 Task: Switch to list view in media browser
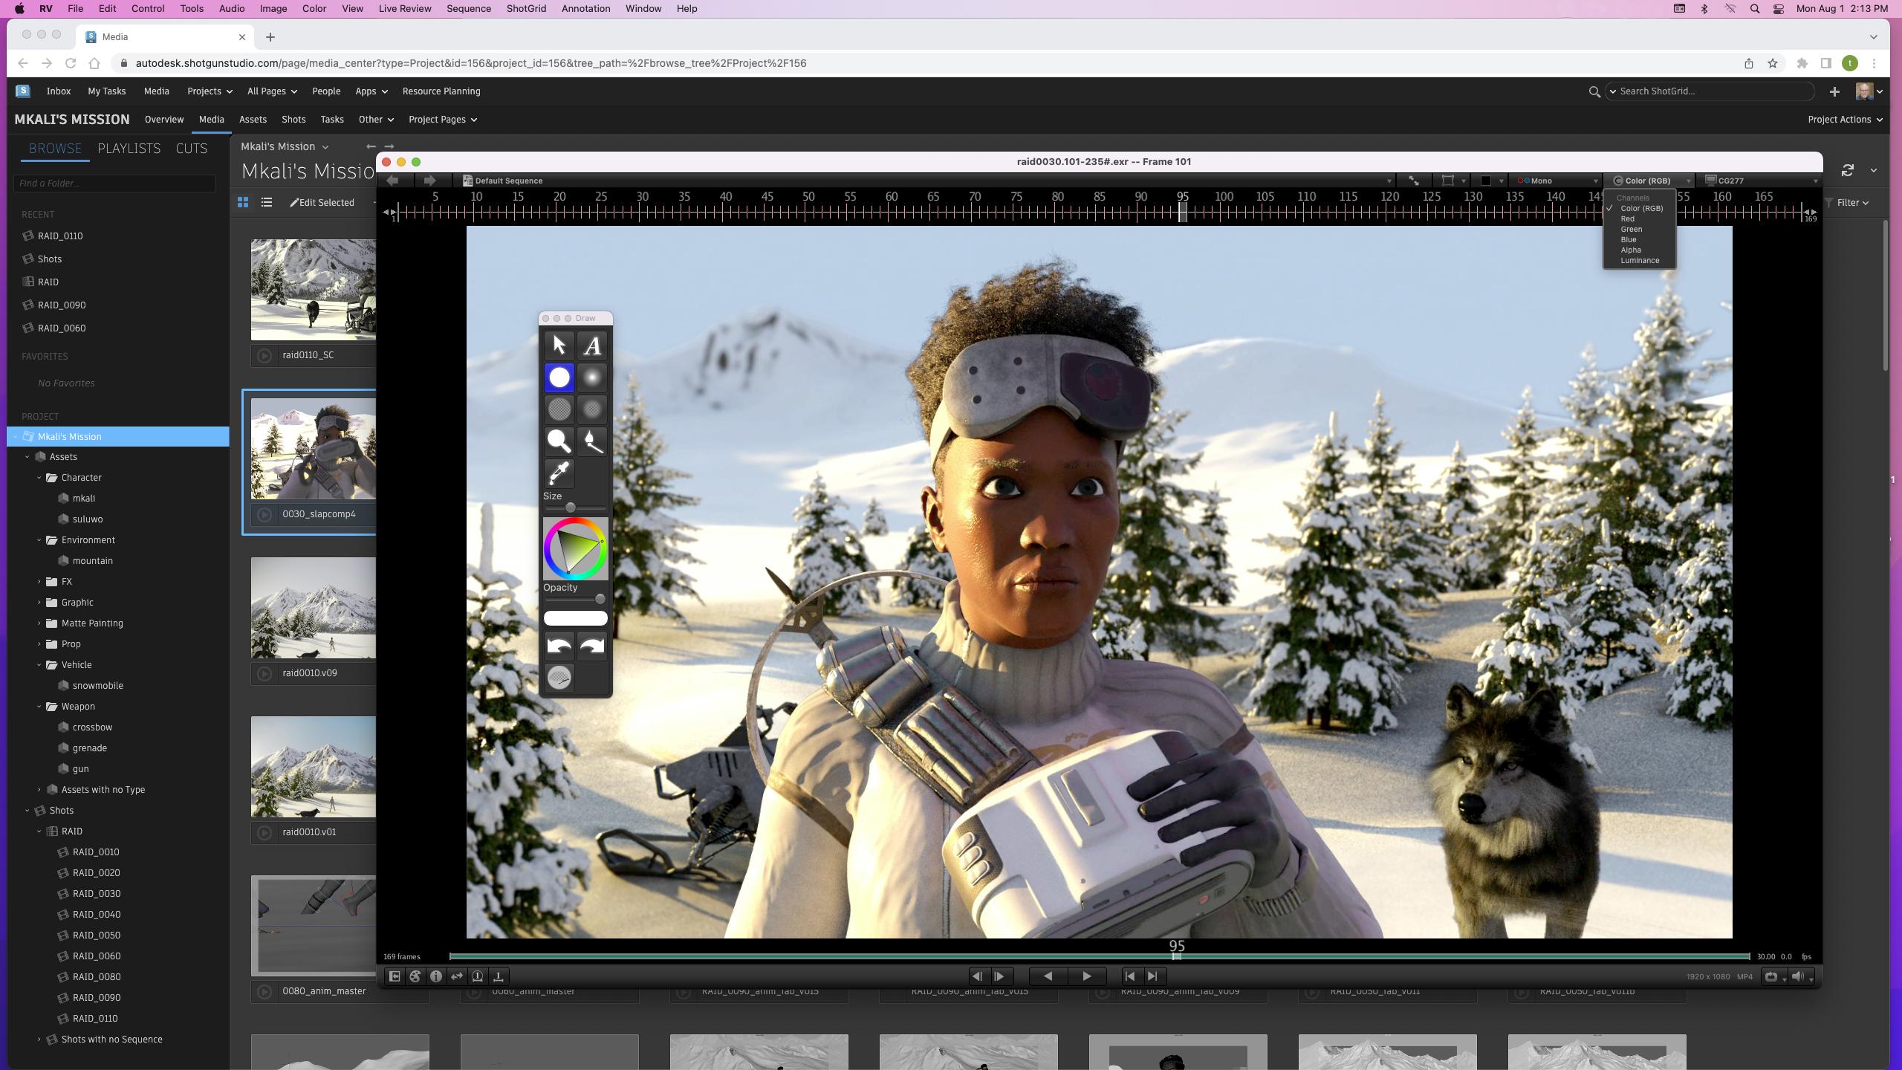coord(267,202)
